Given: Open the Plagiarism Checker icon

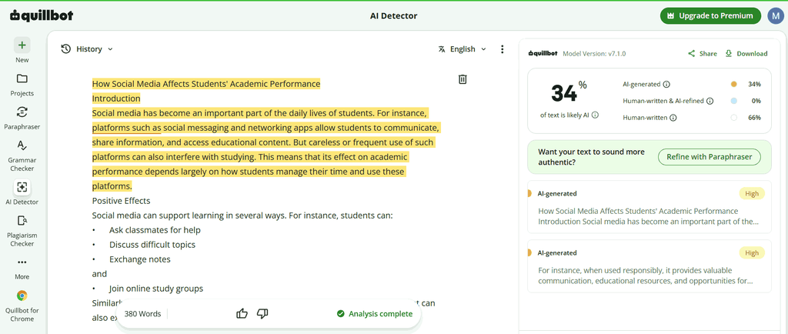Looking at the screenshot, I should (x=22, y=220).
